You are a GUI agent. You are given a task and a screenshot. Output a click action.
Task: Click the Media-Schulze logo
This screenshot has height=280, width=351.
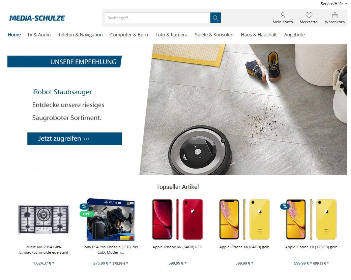point(37,18)
